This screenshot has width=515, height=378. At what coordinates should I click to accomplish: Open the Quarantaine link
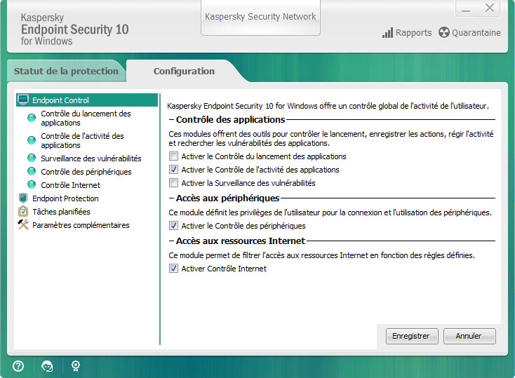point(476,32)
